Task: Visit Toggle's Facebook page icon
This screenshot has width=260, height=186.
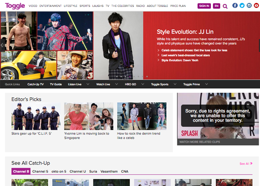Action: pos(235,5)
